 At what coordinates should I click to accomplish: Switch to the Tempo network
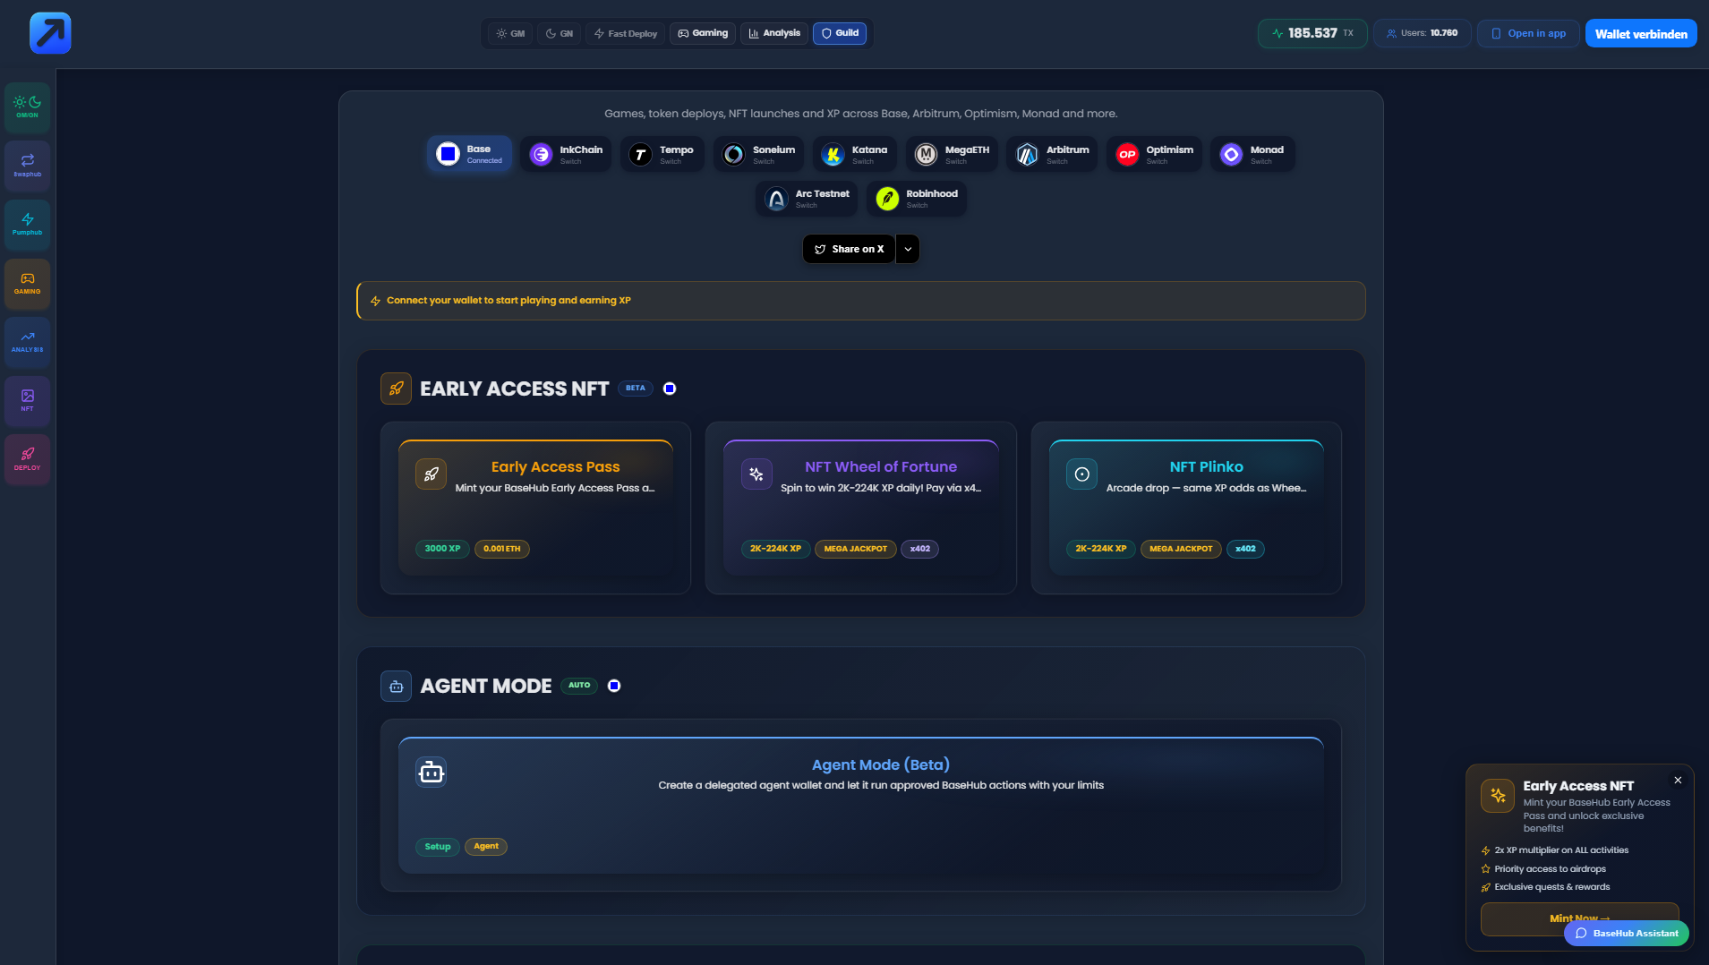[x=662, y=154]
